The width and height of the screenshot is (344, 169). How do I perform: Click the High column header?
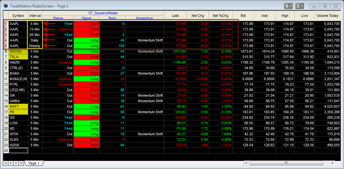(285, 16)
